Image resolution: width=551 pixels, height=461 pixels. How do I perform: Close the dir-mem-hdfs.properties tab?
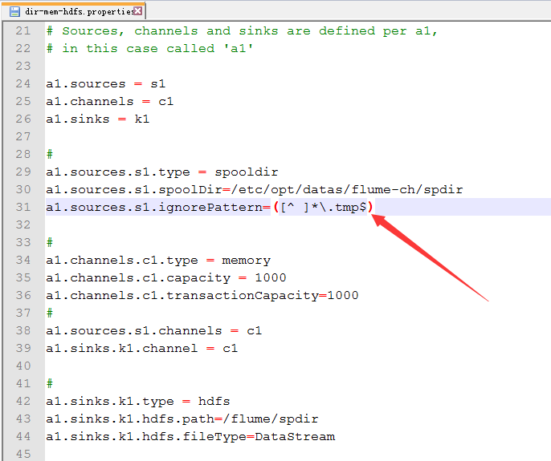(138, 11)
